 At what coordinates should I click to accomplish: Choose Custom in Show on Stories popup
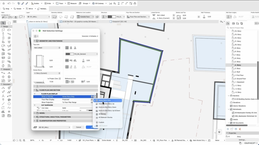click(108, 122)
